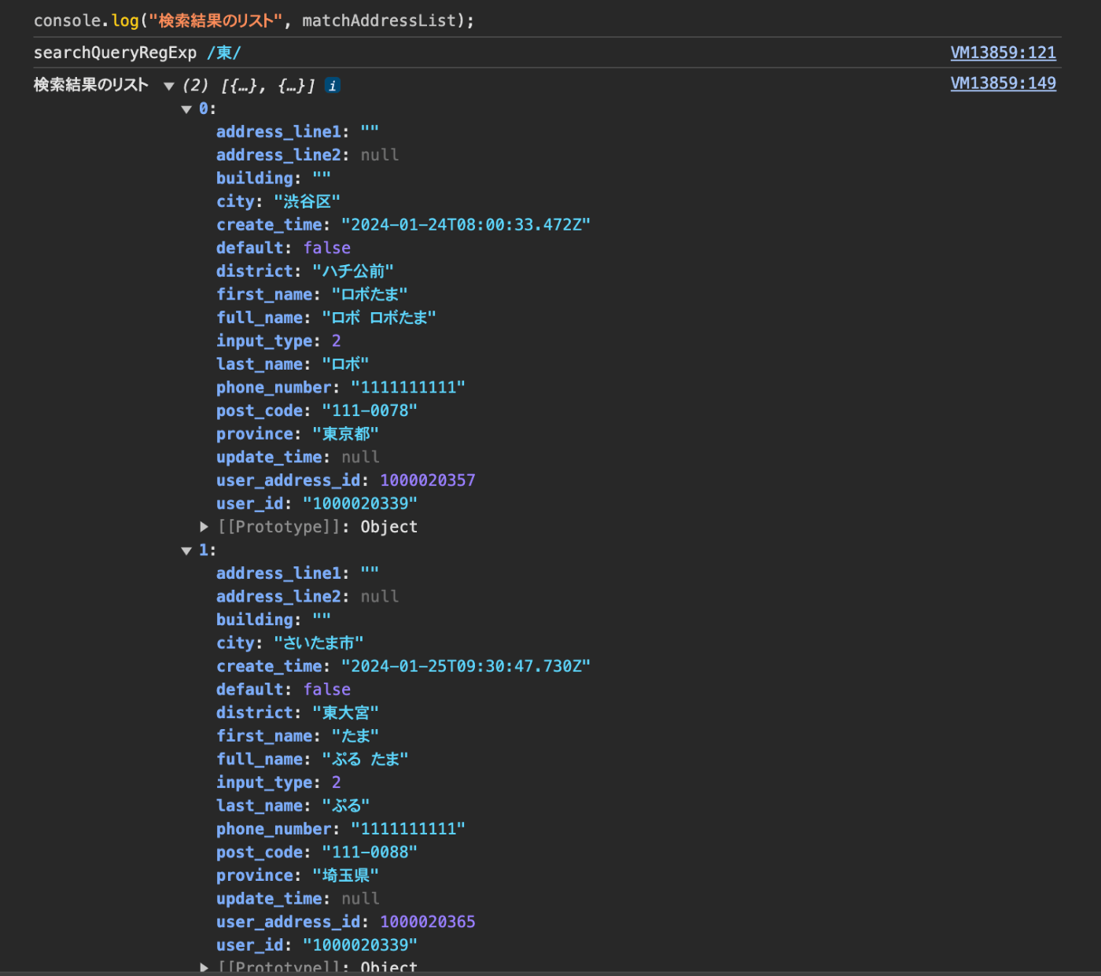Click post_code "111-0088"
This screenshot has height=976, width=1101.
point(370,852)
